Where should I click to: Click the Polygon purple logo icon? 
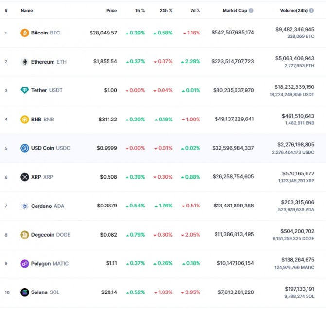coord(25,263)
